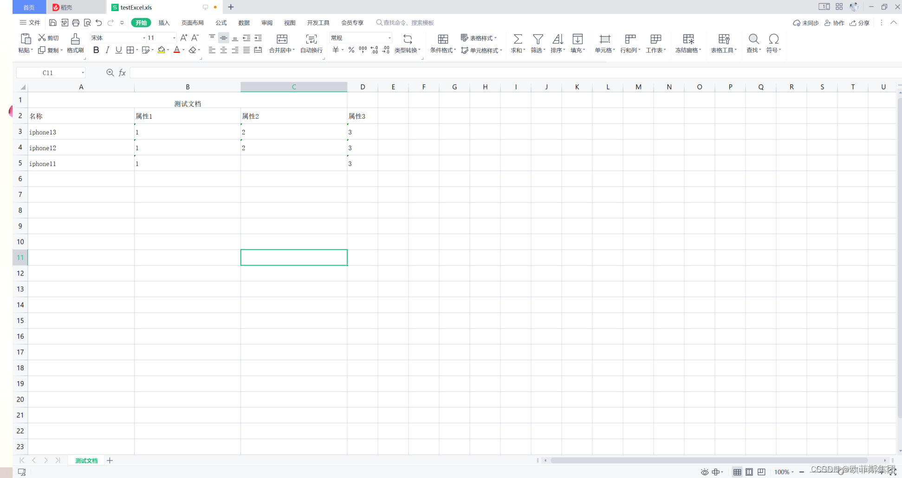Screen dimensions: 902x478
Task: Select the Format Painter 格式刷
Action: (x=75, y=44)
